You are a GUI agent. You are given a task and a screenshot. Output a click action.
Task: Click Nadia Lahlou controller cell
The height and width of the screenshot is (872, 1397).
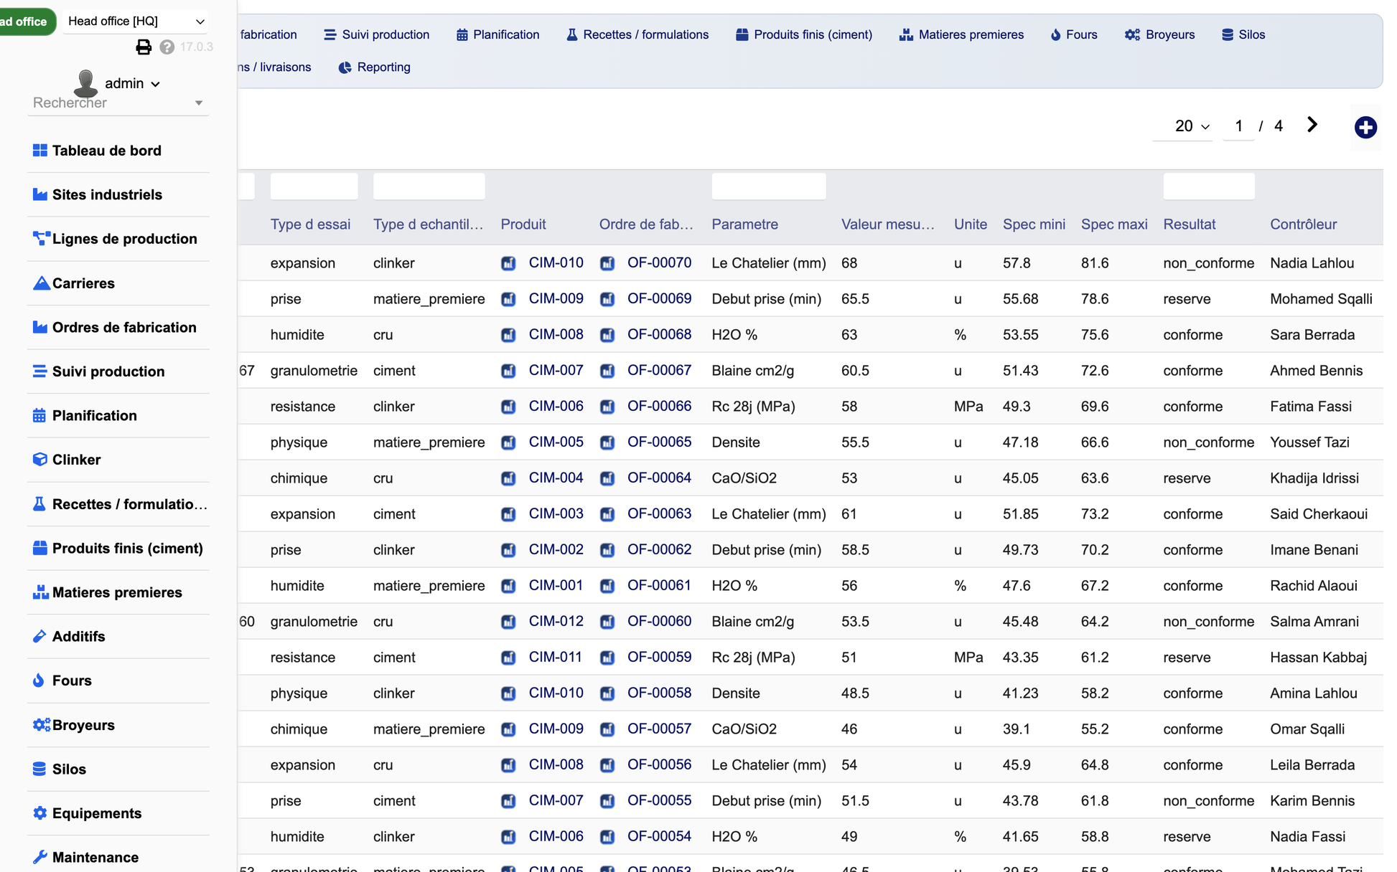[x=1312, y=263]
